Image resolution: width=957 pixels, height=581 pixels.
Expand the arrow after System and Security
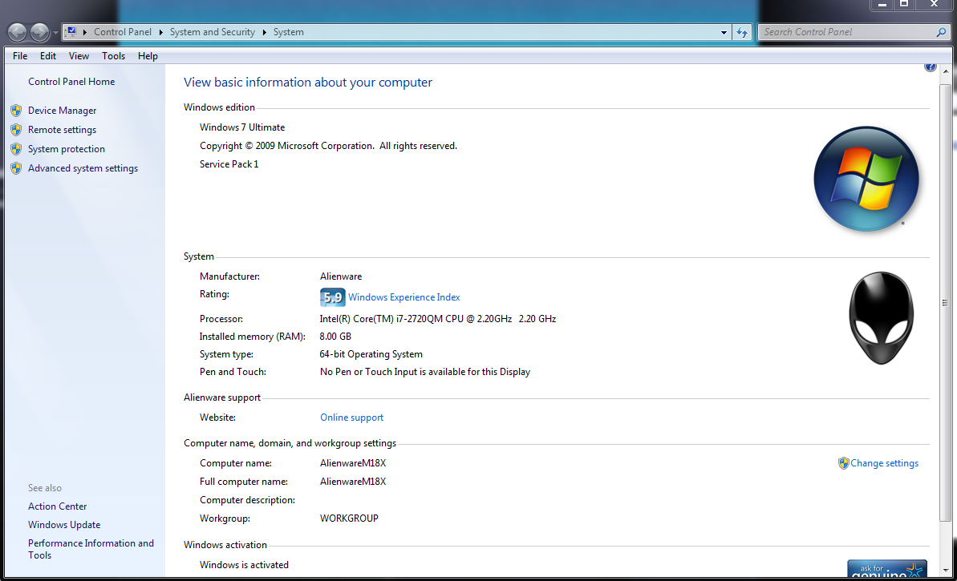(x=264, y=32)
